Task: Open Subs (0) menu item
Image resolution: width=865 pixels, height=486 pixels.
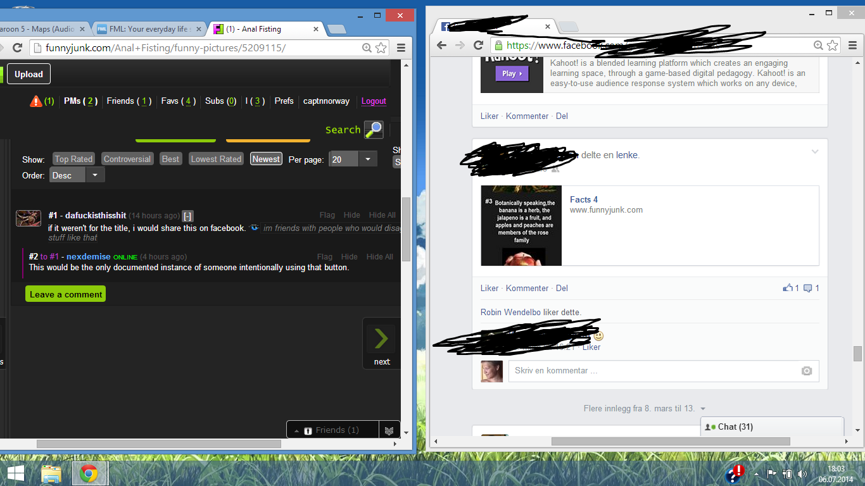Action: click(x=221, y=101)
